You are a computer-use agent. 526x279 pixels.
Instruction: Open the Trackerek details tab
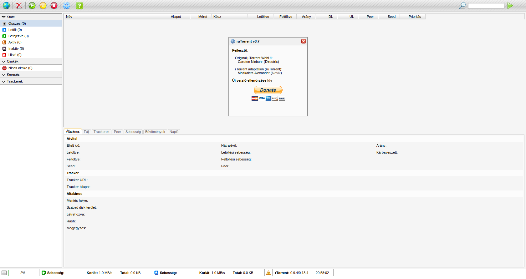pos(101,132)
